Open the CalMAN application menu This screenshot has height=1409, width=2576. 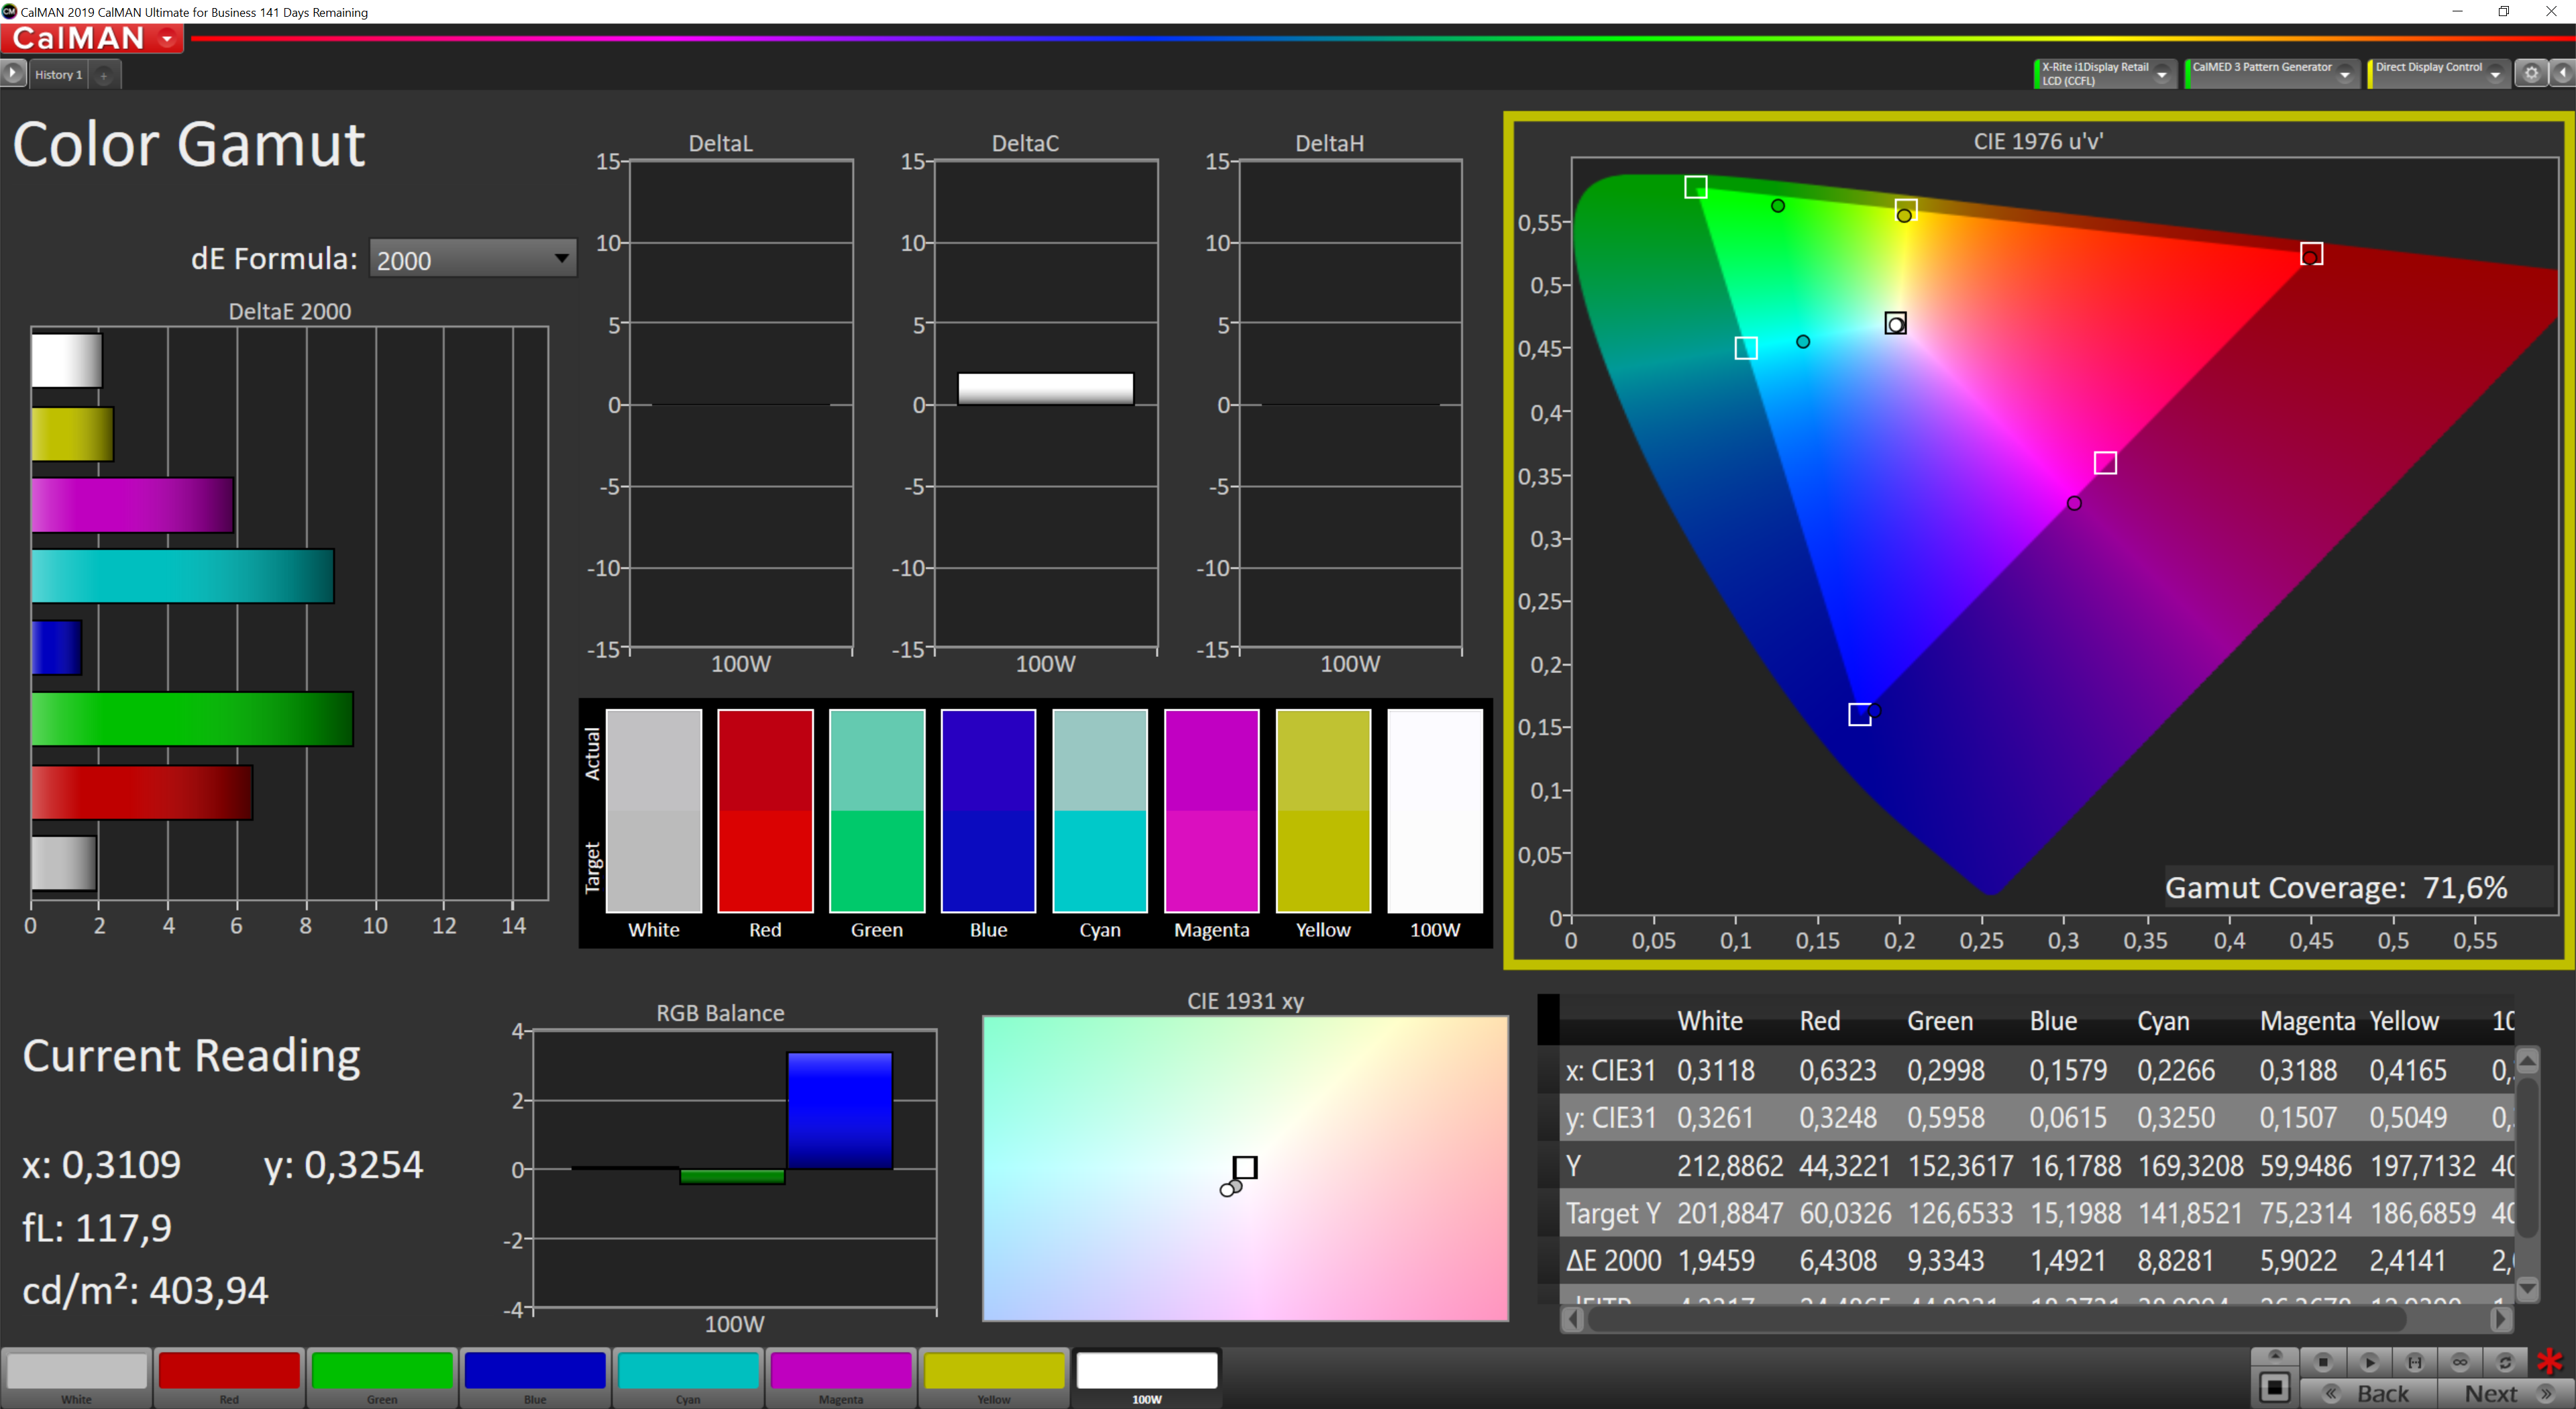click(x=91, y=38)
